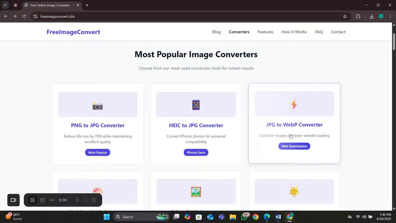Click the recorder grid dots icon
Viewport: 396px width, 223px height.
tap(77, 200)
